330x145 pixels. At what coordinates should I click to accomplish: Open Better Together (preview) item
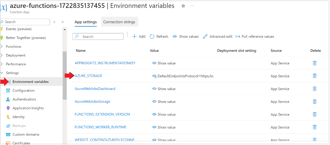pyautogui.click(x=26, y=38)
